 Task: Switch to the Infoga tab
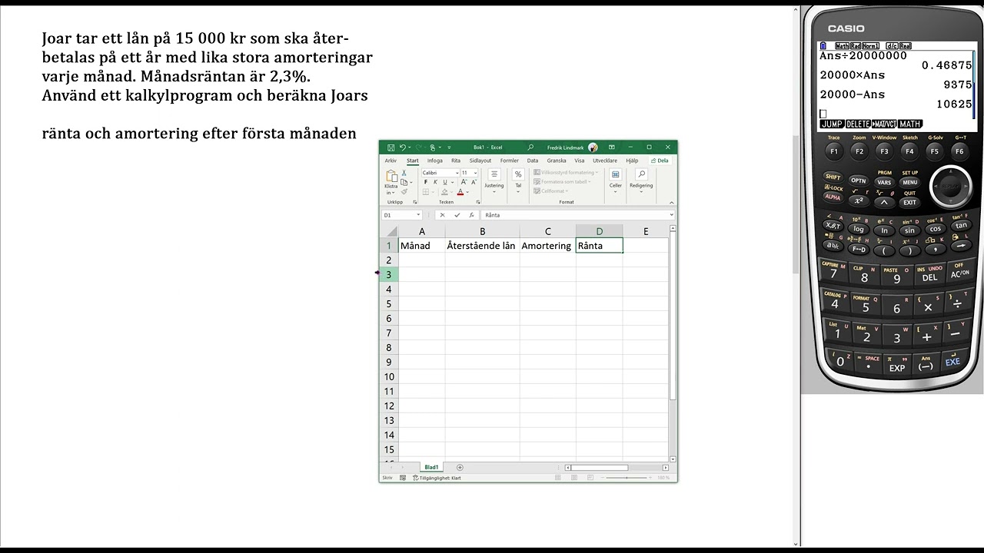coord(435,161)
